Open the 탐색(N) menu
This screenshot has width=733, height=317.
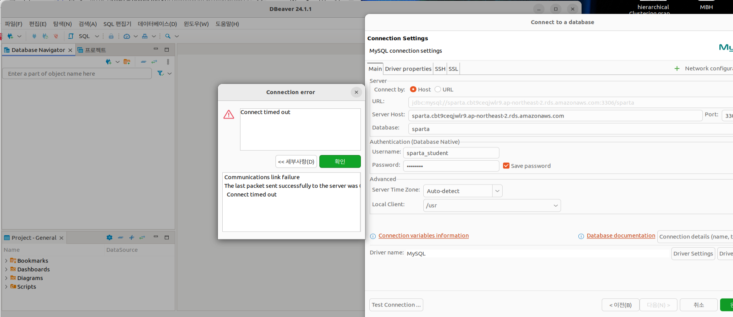(62, 24)
